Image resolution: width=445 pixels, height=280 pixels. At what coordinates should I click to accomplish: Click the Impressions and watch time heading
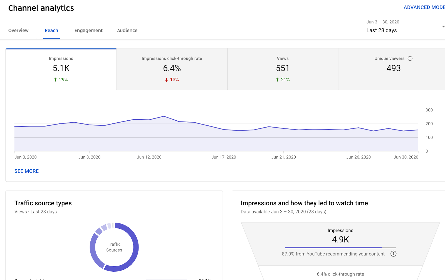click(304, 203)
